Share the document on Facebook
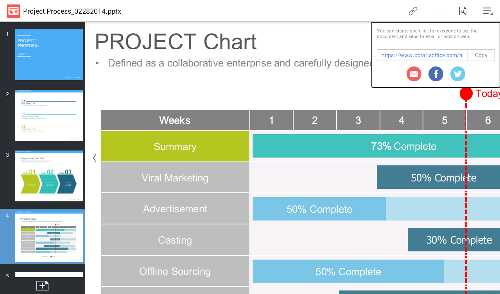This screenshot has height=294, width=500. click(436, 74)
